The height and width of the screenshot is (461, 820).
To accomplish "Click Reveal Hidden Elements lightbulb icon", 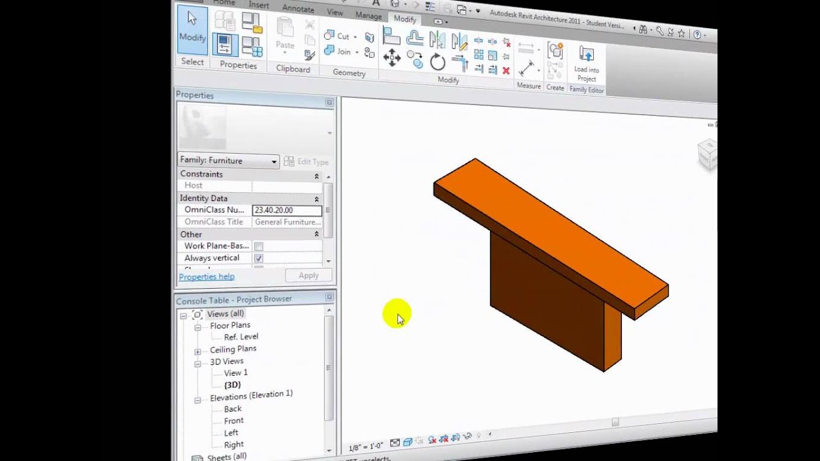I will coord(479,435).
